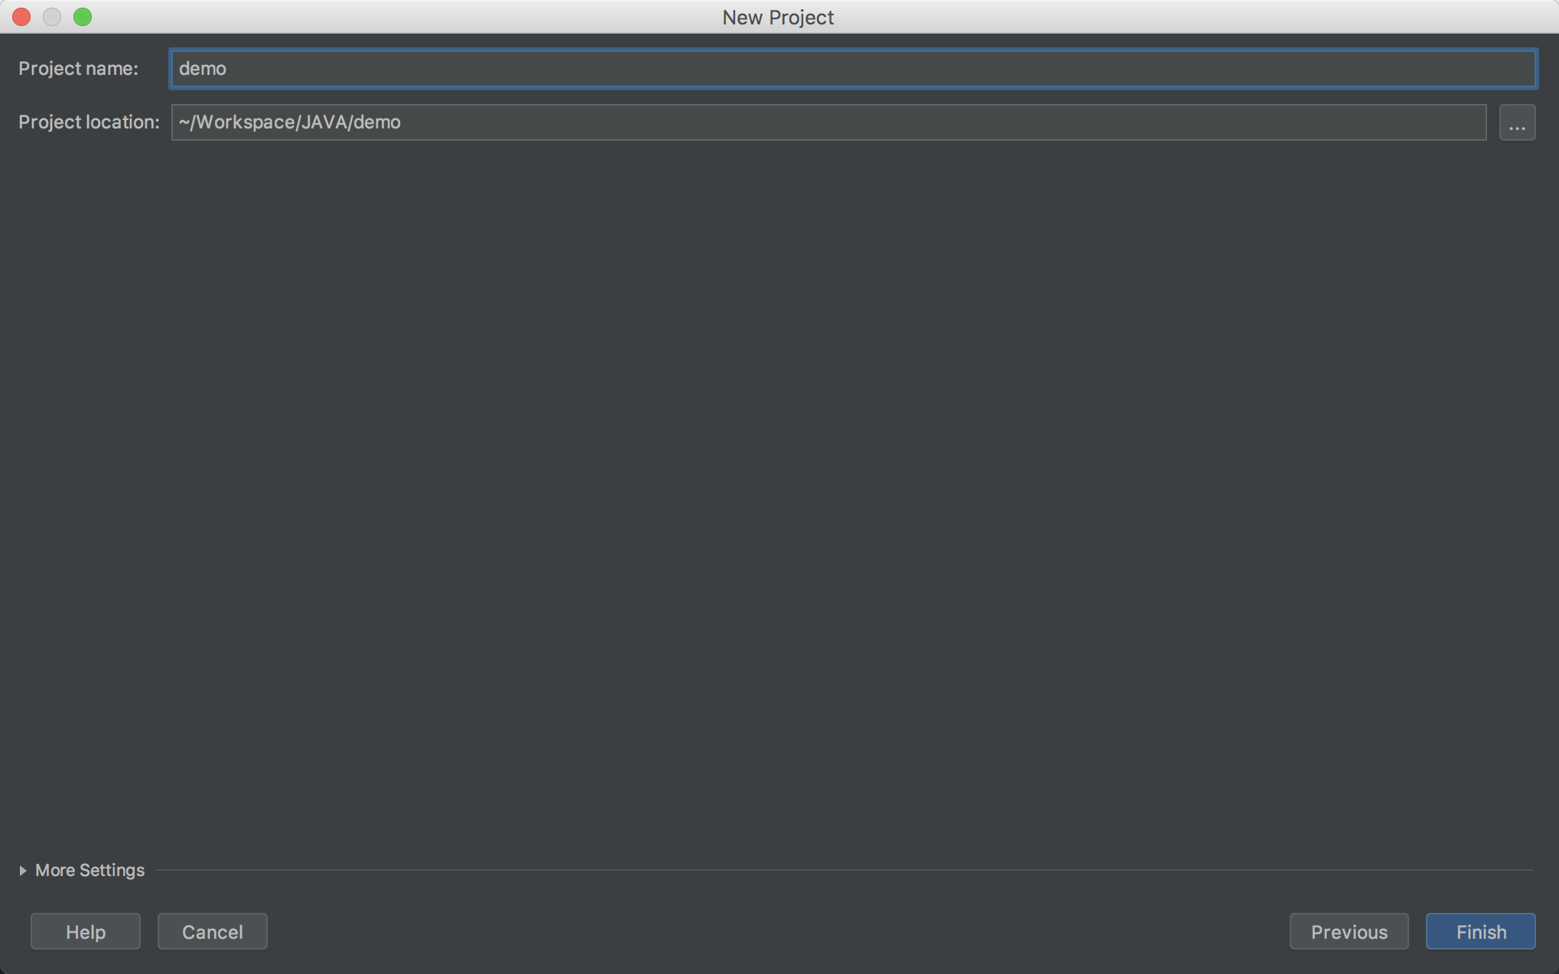Click the Previous button
Viewport: 1559px width, 974px height.
1348,931
